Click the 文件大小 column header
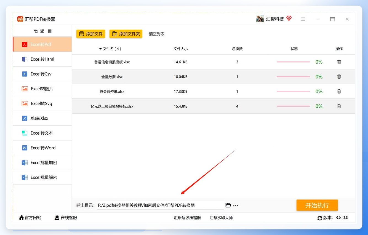The width and height of the screenshot is (368, 235). point(181,49)
